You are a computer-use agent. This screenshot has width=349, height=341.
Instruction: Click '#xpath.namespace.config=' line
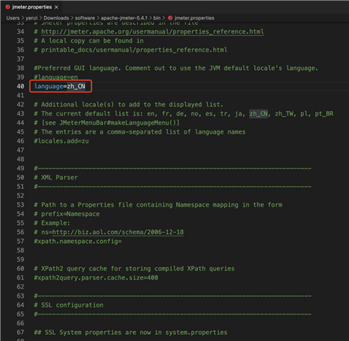click(78, 242)
